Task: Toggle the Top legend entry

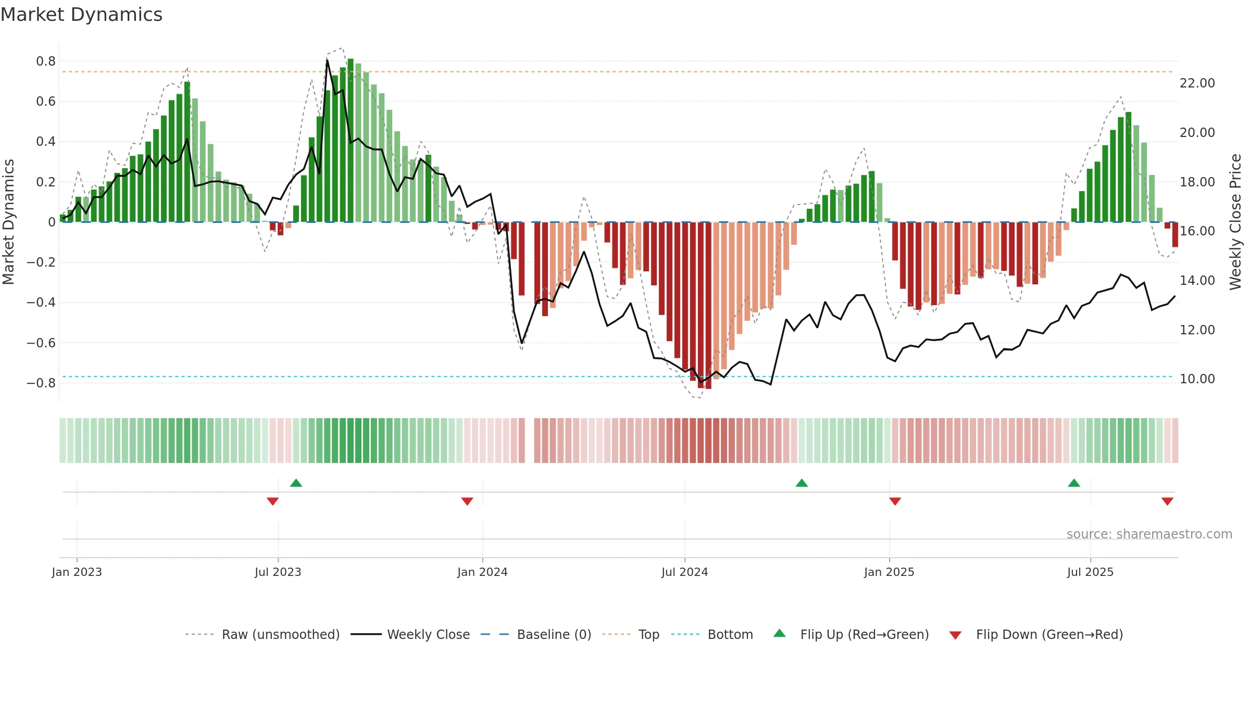Action: (x=631, y=634)
